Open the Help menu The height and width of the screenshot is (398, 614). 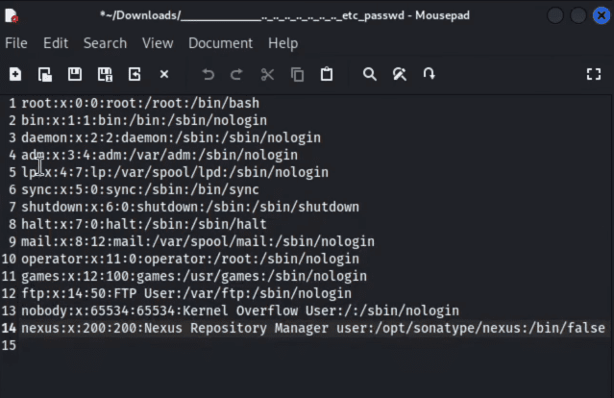tap(282, 43)
